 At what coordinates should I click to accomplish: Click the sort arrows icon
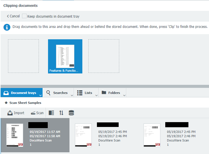pos(61,113)
